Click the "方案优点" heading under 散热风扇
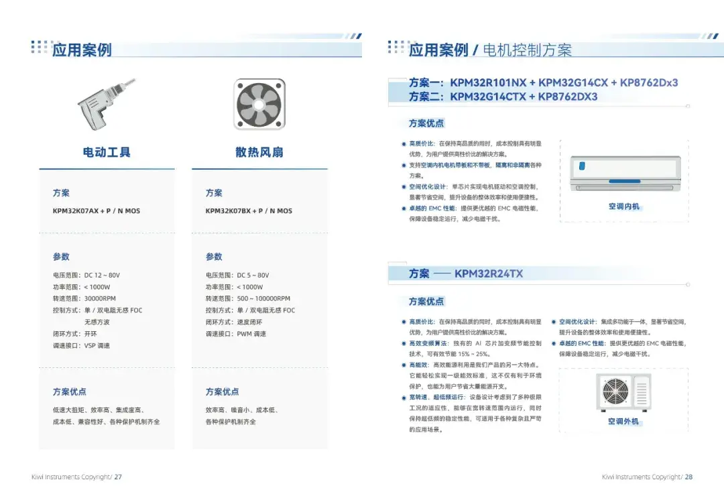The image size is (724, 494). 222,392
